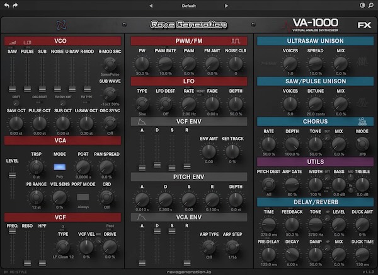
Task: Toggle the blue Poly MODE button
Action: tap(60, 167)
